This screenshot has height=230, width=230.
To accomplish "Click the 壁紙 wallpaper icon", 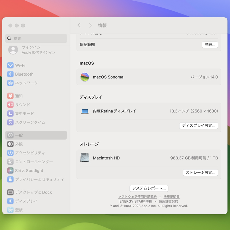I will pyautogui.click(x=10, y=210).
